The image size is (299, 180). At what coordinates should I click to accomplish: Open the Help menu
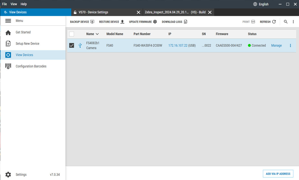pyautogui.click(x=24, y=4)
